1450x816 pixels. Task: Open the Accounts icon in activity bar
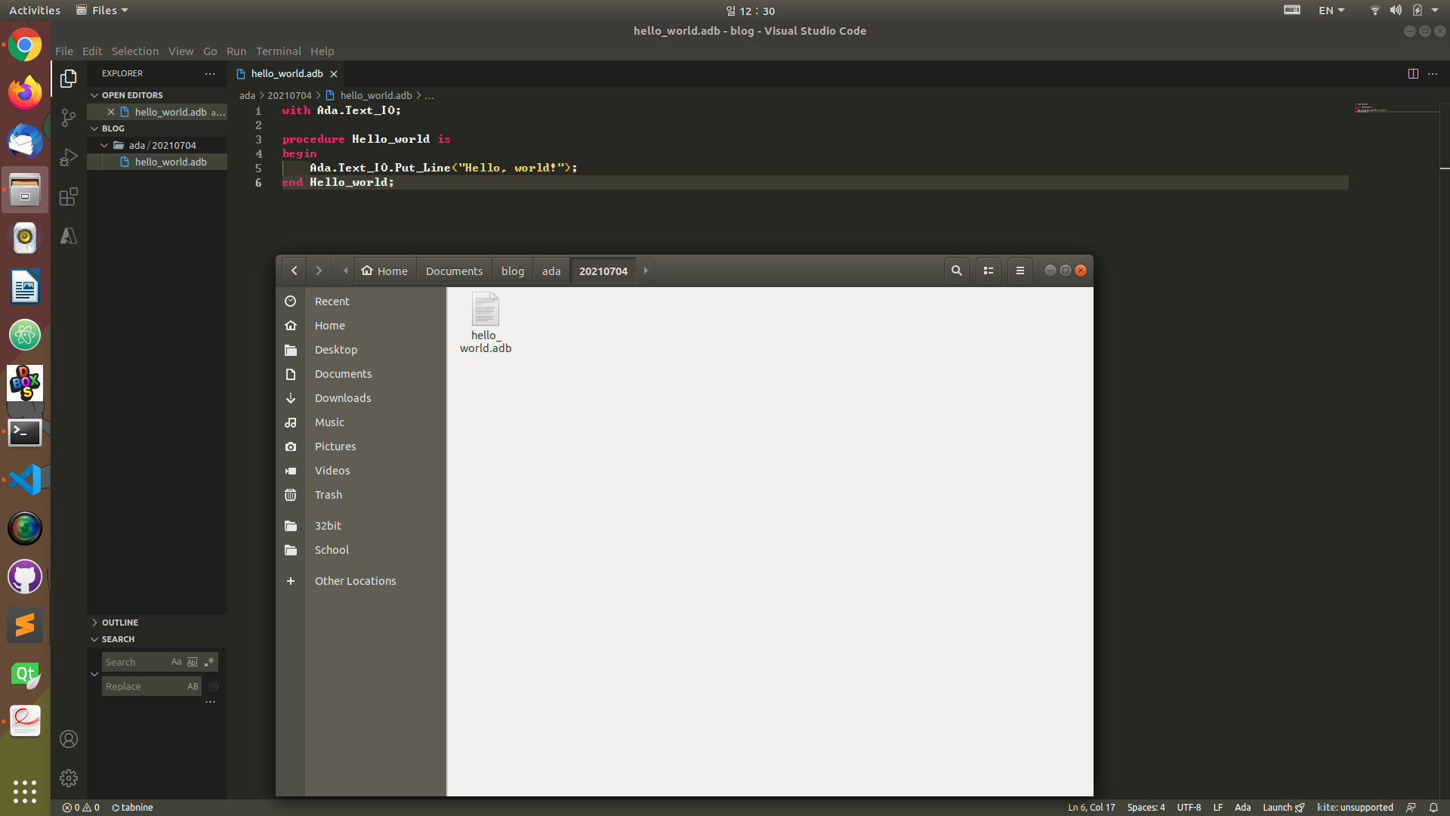tap(69, 739)
